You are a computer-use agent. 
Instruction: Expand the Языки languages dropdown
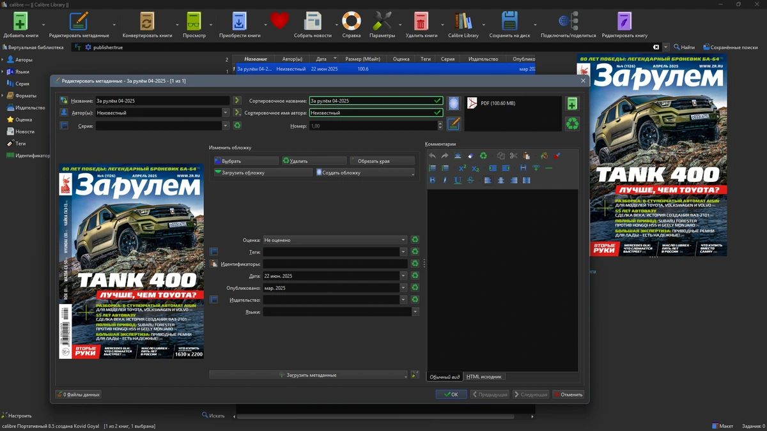click(415, 312)
